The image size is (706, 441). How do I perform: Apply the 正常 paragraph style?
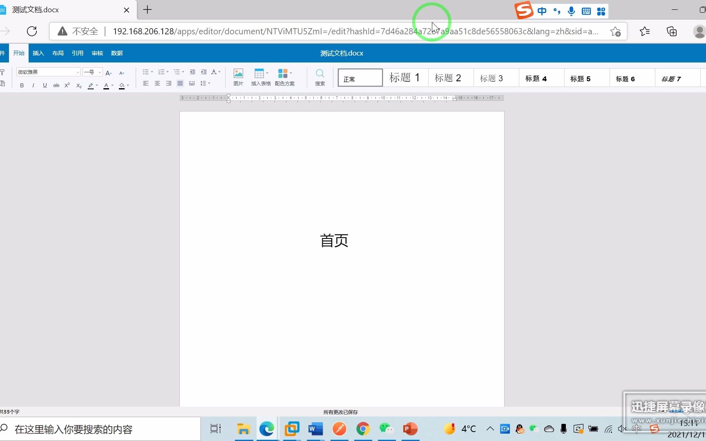[360, 78]
